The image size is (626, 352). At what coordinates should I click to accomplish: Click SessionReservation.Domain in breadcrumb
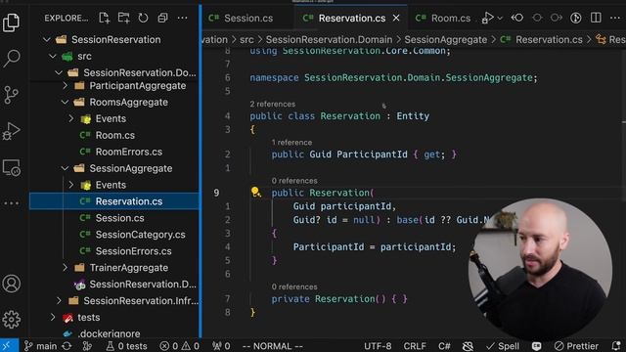[x=329, y=39]
